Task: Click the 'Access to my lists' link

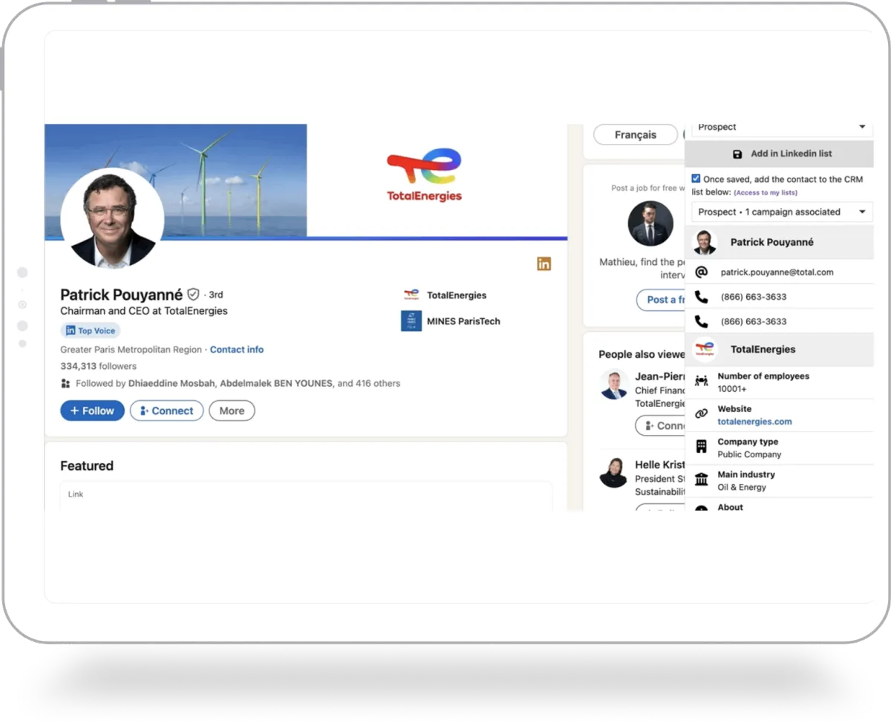Action: [x=766, y=193]
